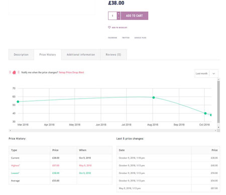Click the Aug 2018 data point on chart
This screenshot has width=226, height=195.
tap(154, 97)
